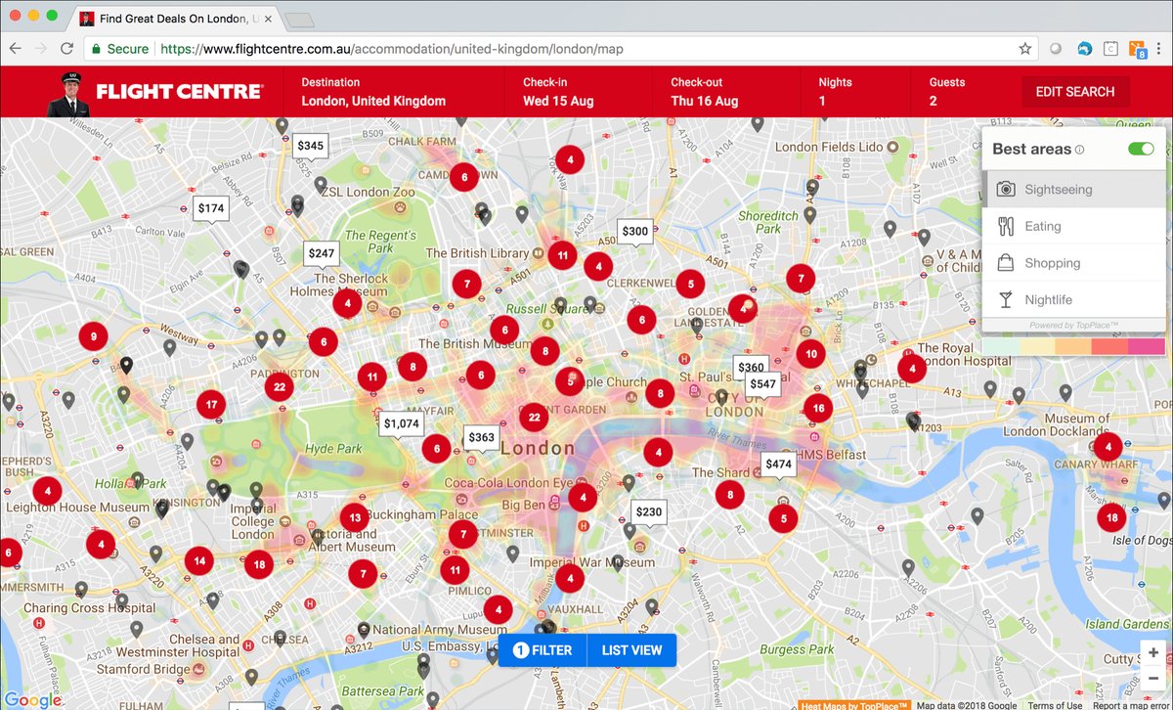
Task: Click the Find Great Deals browser tab
Action: point(176,19)
